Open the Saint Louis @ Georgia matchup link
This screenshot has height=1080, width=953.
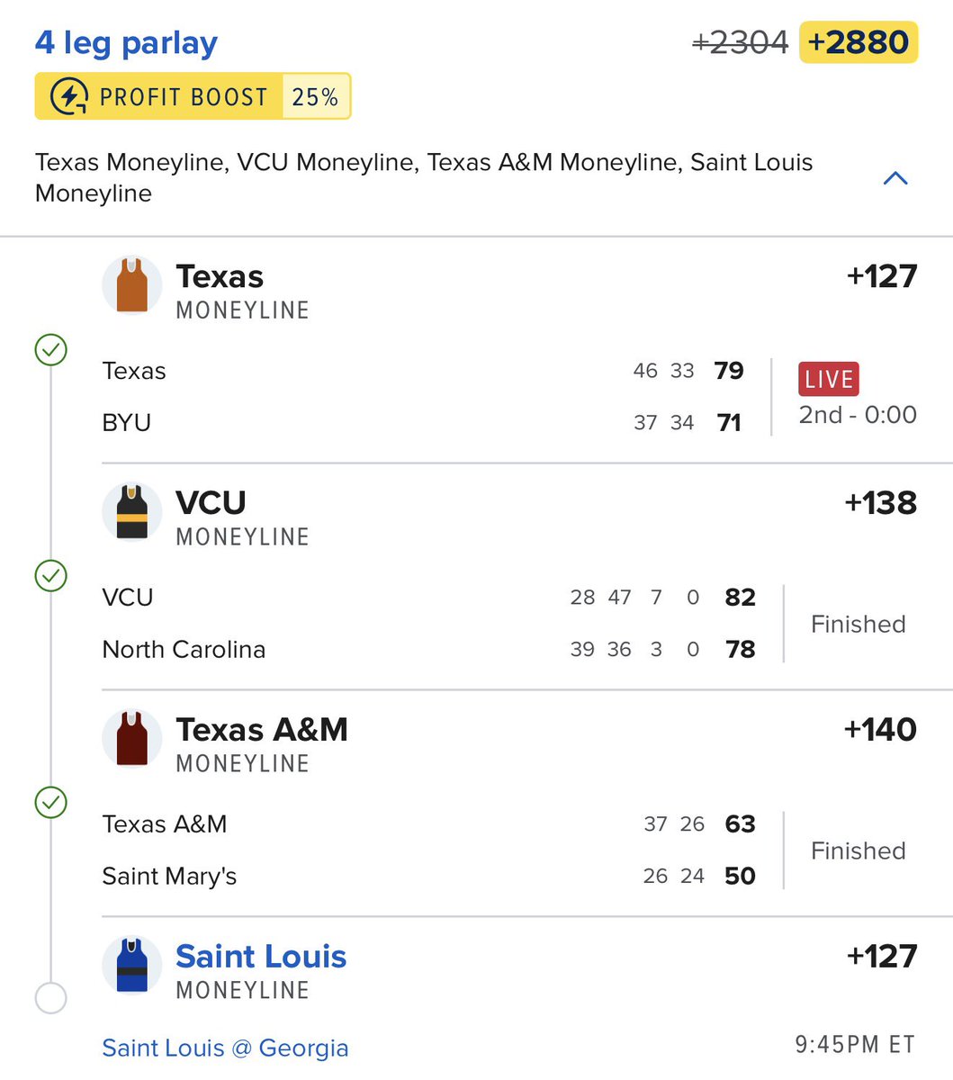[x=225, y=1048]
